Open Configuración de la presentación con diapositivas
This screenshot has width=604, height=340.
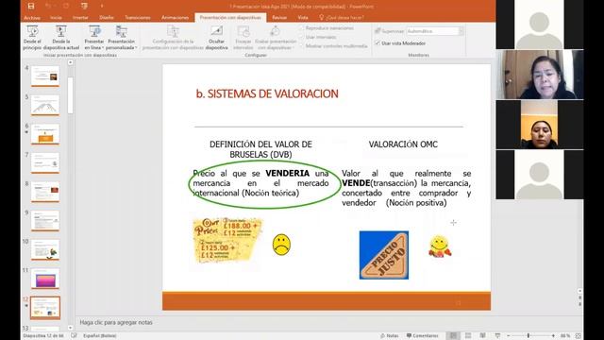173,38
